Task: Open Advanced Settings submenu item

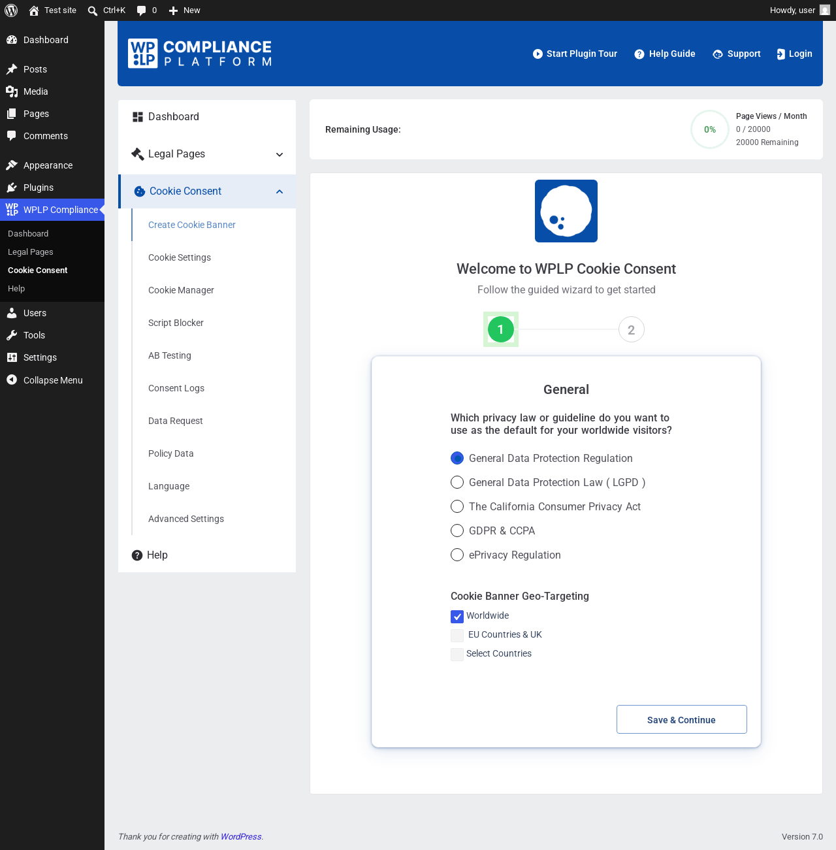Action: tap(186, 519)
